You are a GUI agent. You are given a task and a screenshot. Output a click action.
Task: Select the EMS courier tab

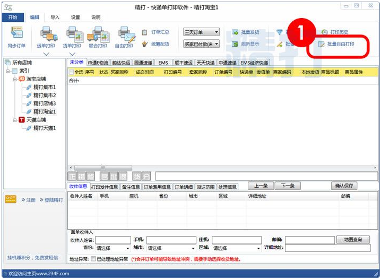(x=163, y=63)
